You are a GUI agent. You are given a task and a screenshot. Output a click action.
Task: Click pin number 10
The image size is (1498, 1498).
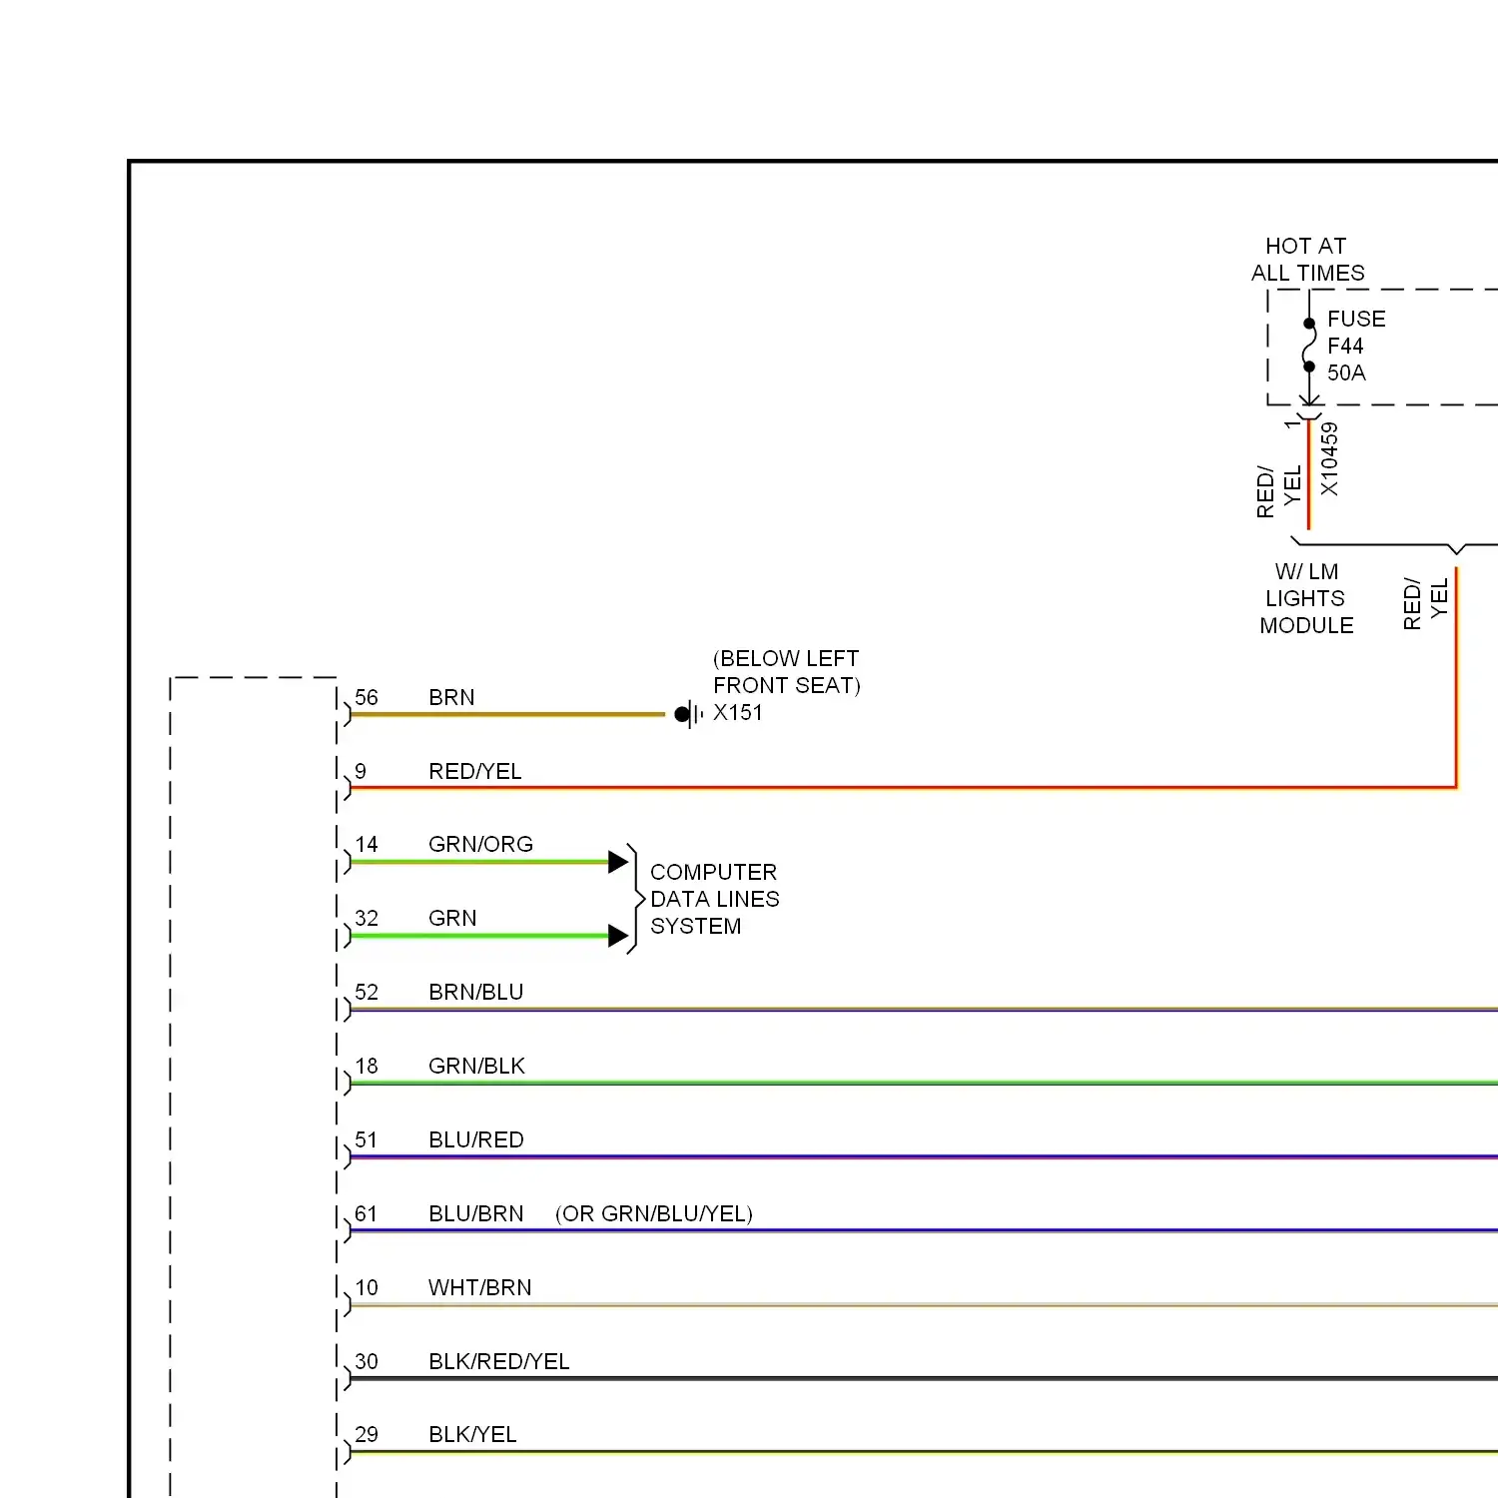(367, 1287)
